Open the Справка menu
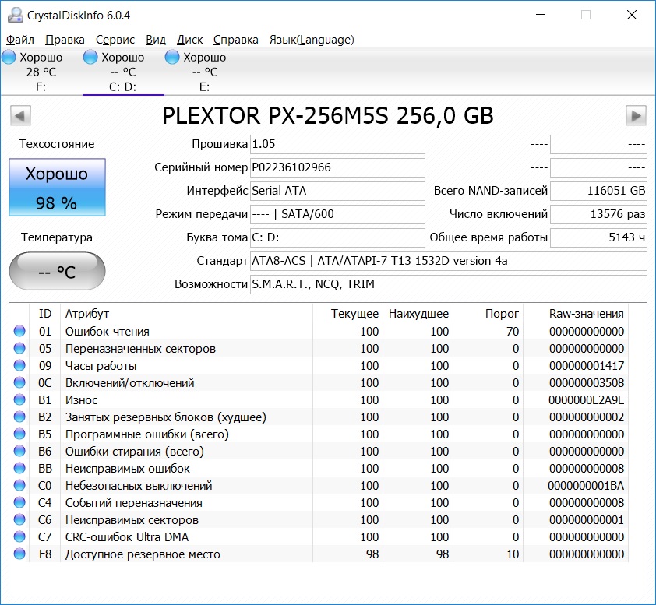This screenshot has width=656, height=605. [235, 40]
